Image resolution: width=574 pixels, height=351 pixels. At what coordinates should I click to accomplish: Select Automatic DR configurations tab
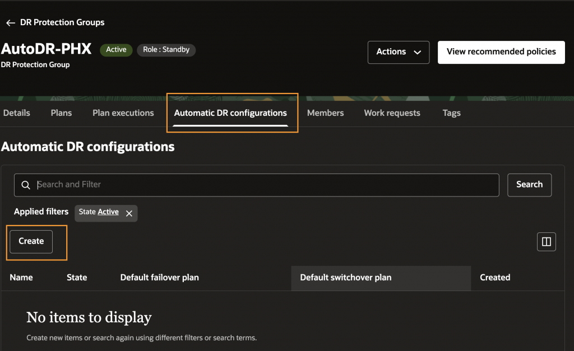pyautogui.click(x=230, y=113)
